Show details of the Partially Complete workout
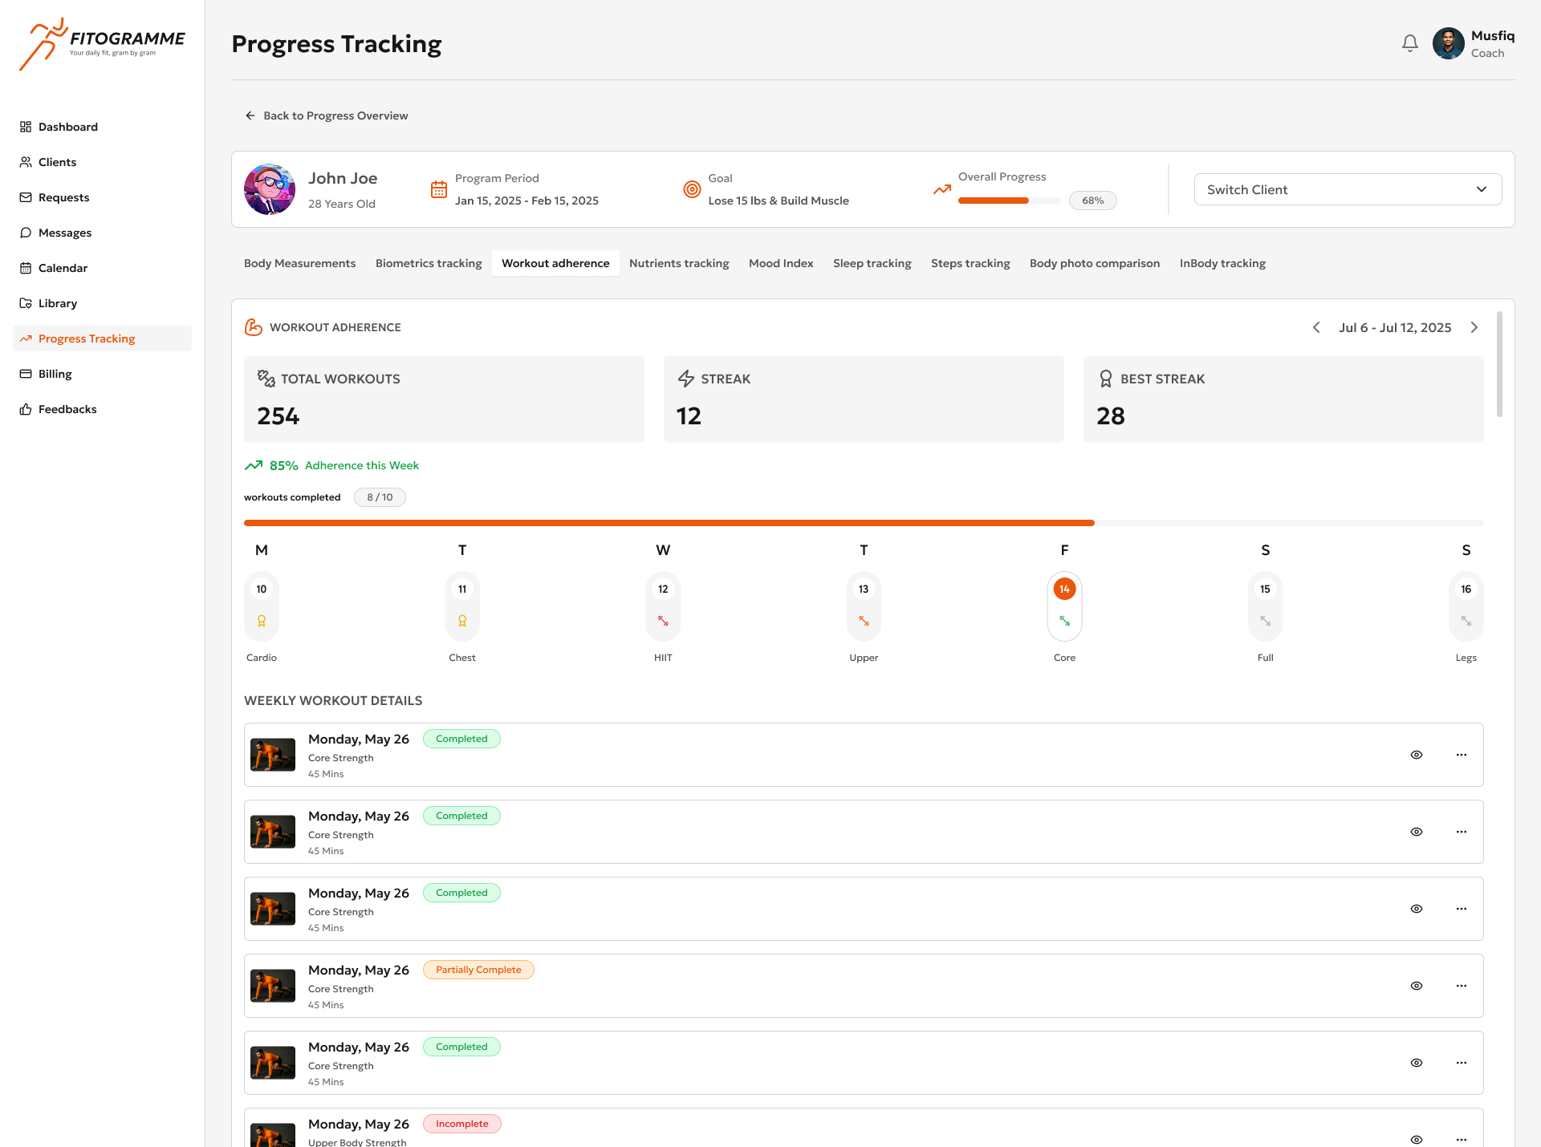 [x=1417, y=986]
